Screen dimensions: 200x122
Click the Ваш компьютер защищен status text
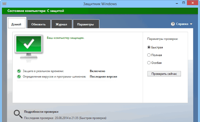click(x=65, y=38)
